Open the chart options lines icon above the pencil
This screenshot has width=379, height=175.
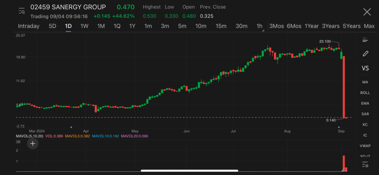point(365,40)
